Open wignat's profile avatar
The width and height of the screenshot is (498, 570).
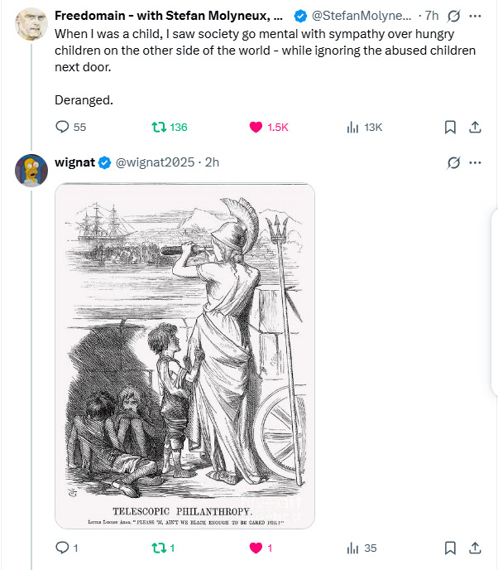click(31, 170)
